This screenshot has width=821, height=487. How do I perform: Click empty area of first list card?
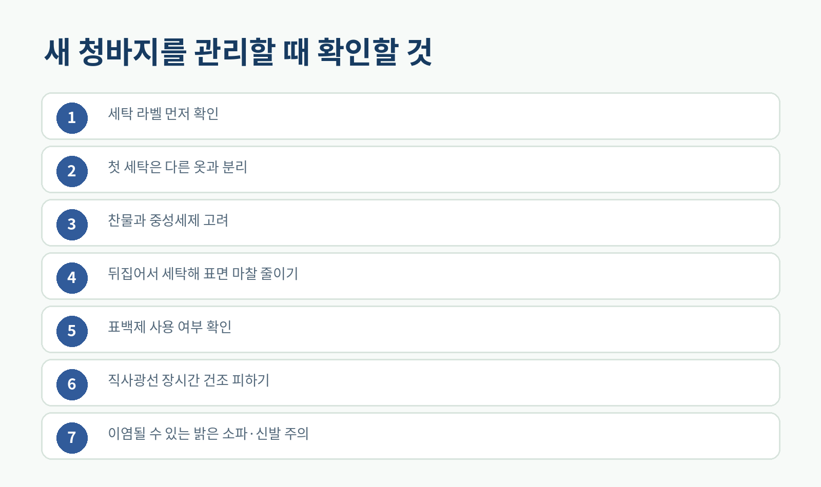[493, 116]
